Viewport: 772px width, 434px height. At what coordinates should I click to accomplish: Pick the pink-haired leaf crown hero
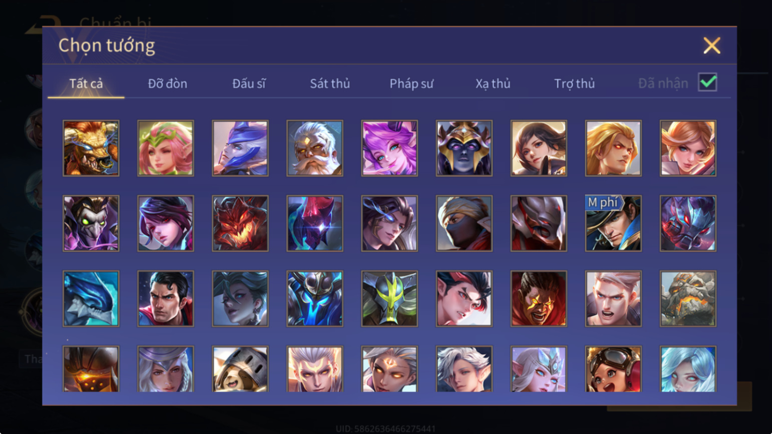click(166, 148)
